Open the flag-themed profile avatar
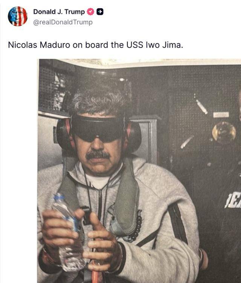Image resolution: width=241 pixels, height=283 pixels. pyautogui.click(x=18, y=16)
